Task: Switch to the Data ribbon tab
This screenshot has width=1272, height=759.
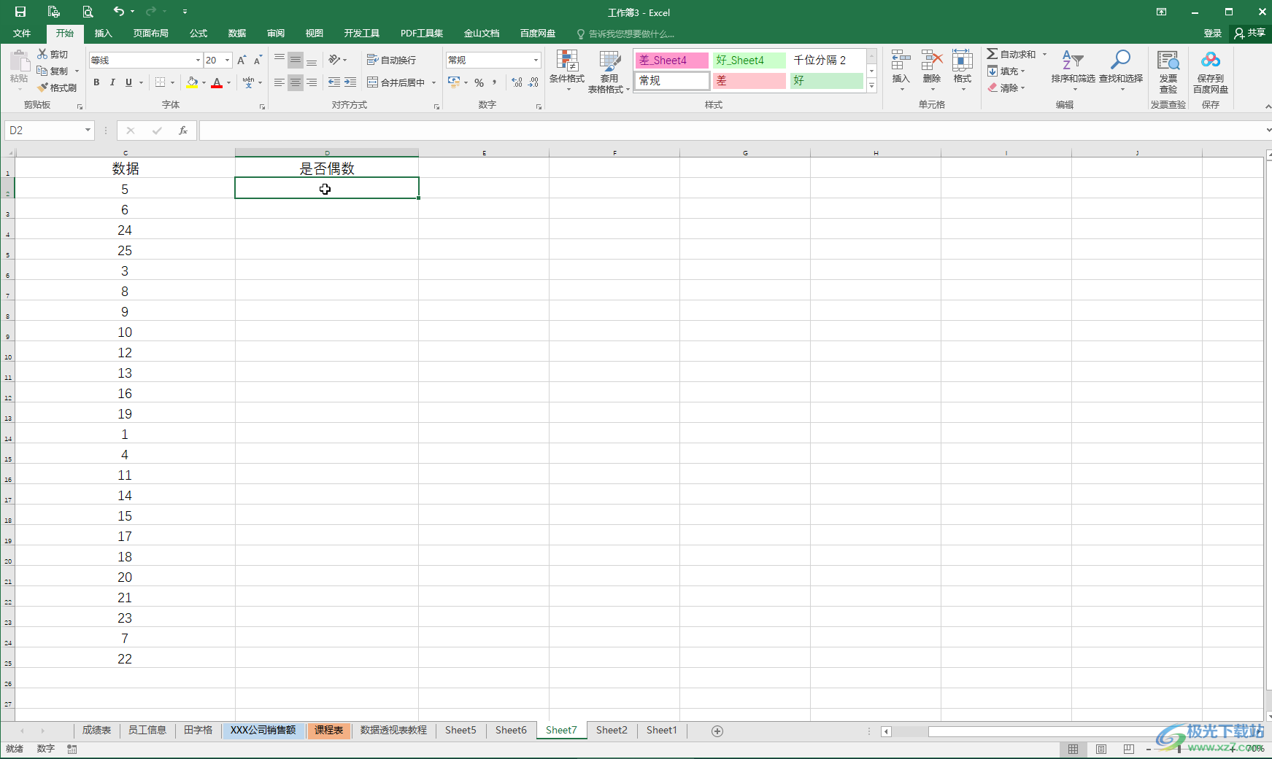Action: (236, 34)
